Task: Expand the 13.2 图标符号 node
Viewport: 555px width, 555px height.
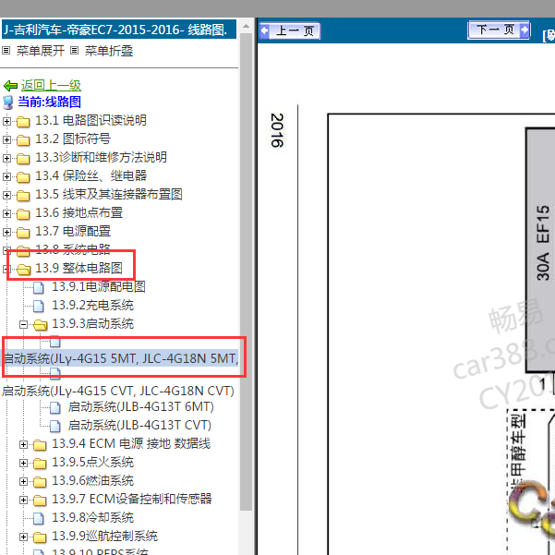Action: [x=6, y=139]
